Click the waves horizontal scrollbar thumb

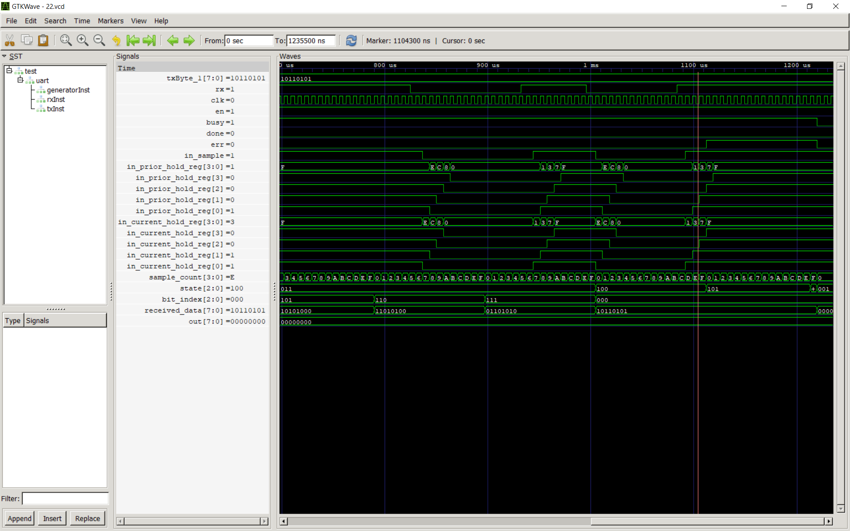coord(707,521)
